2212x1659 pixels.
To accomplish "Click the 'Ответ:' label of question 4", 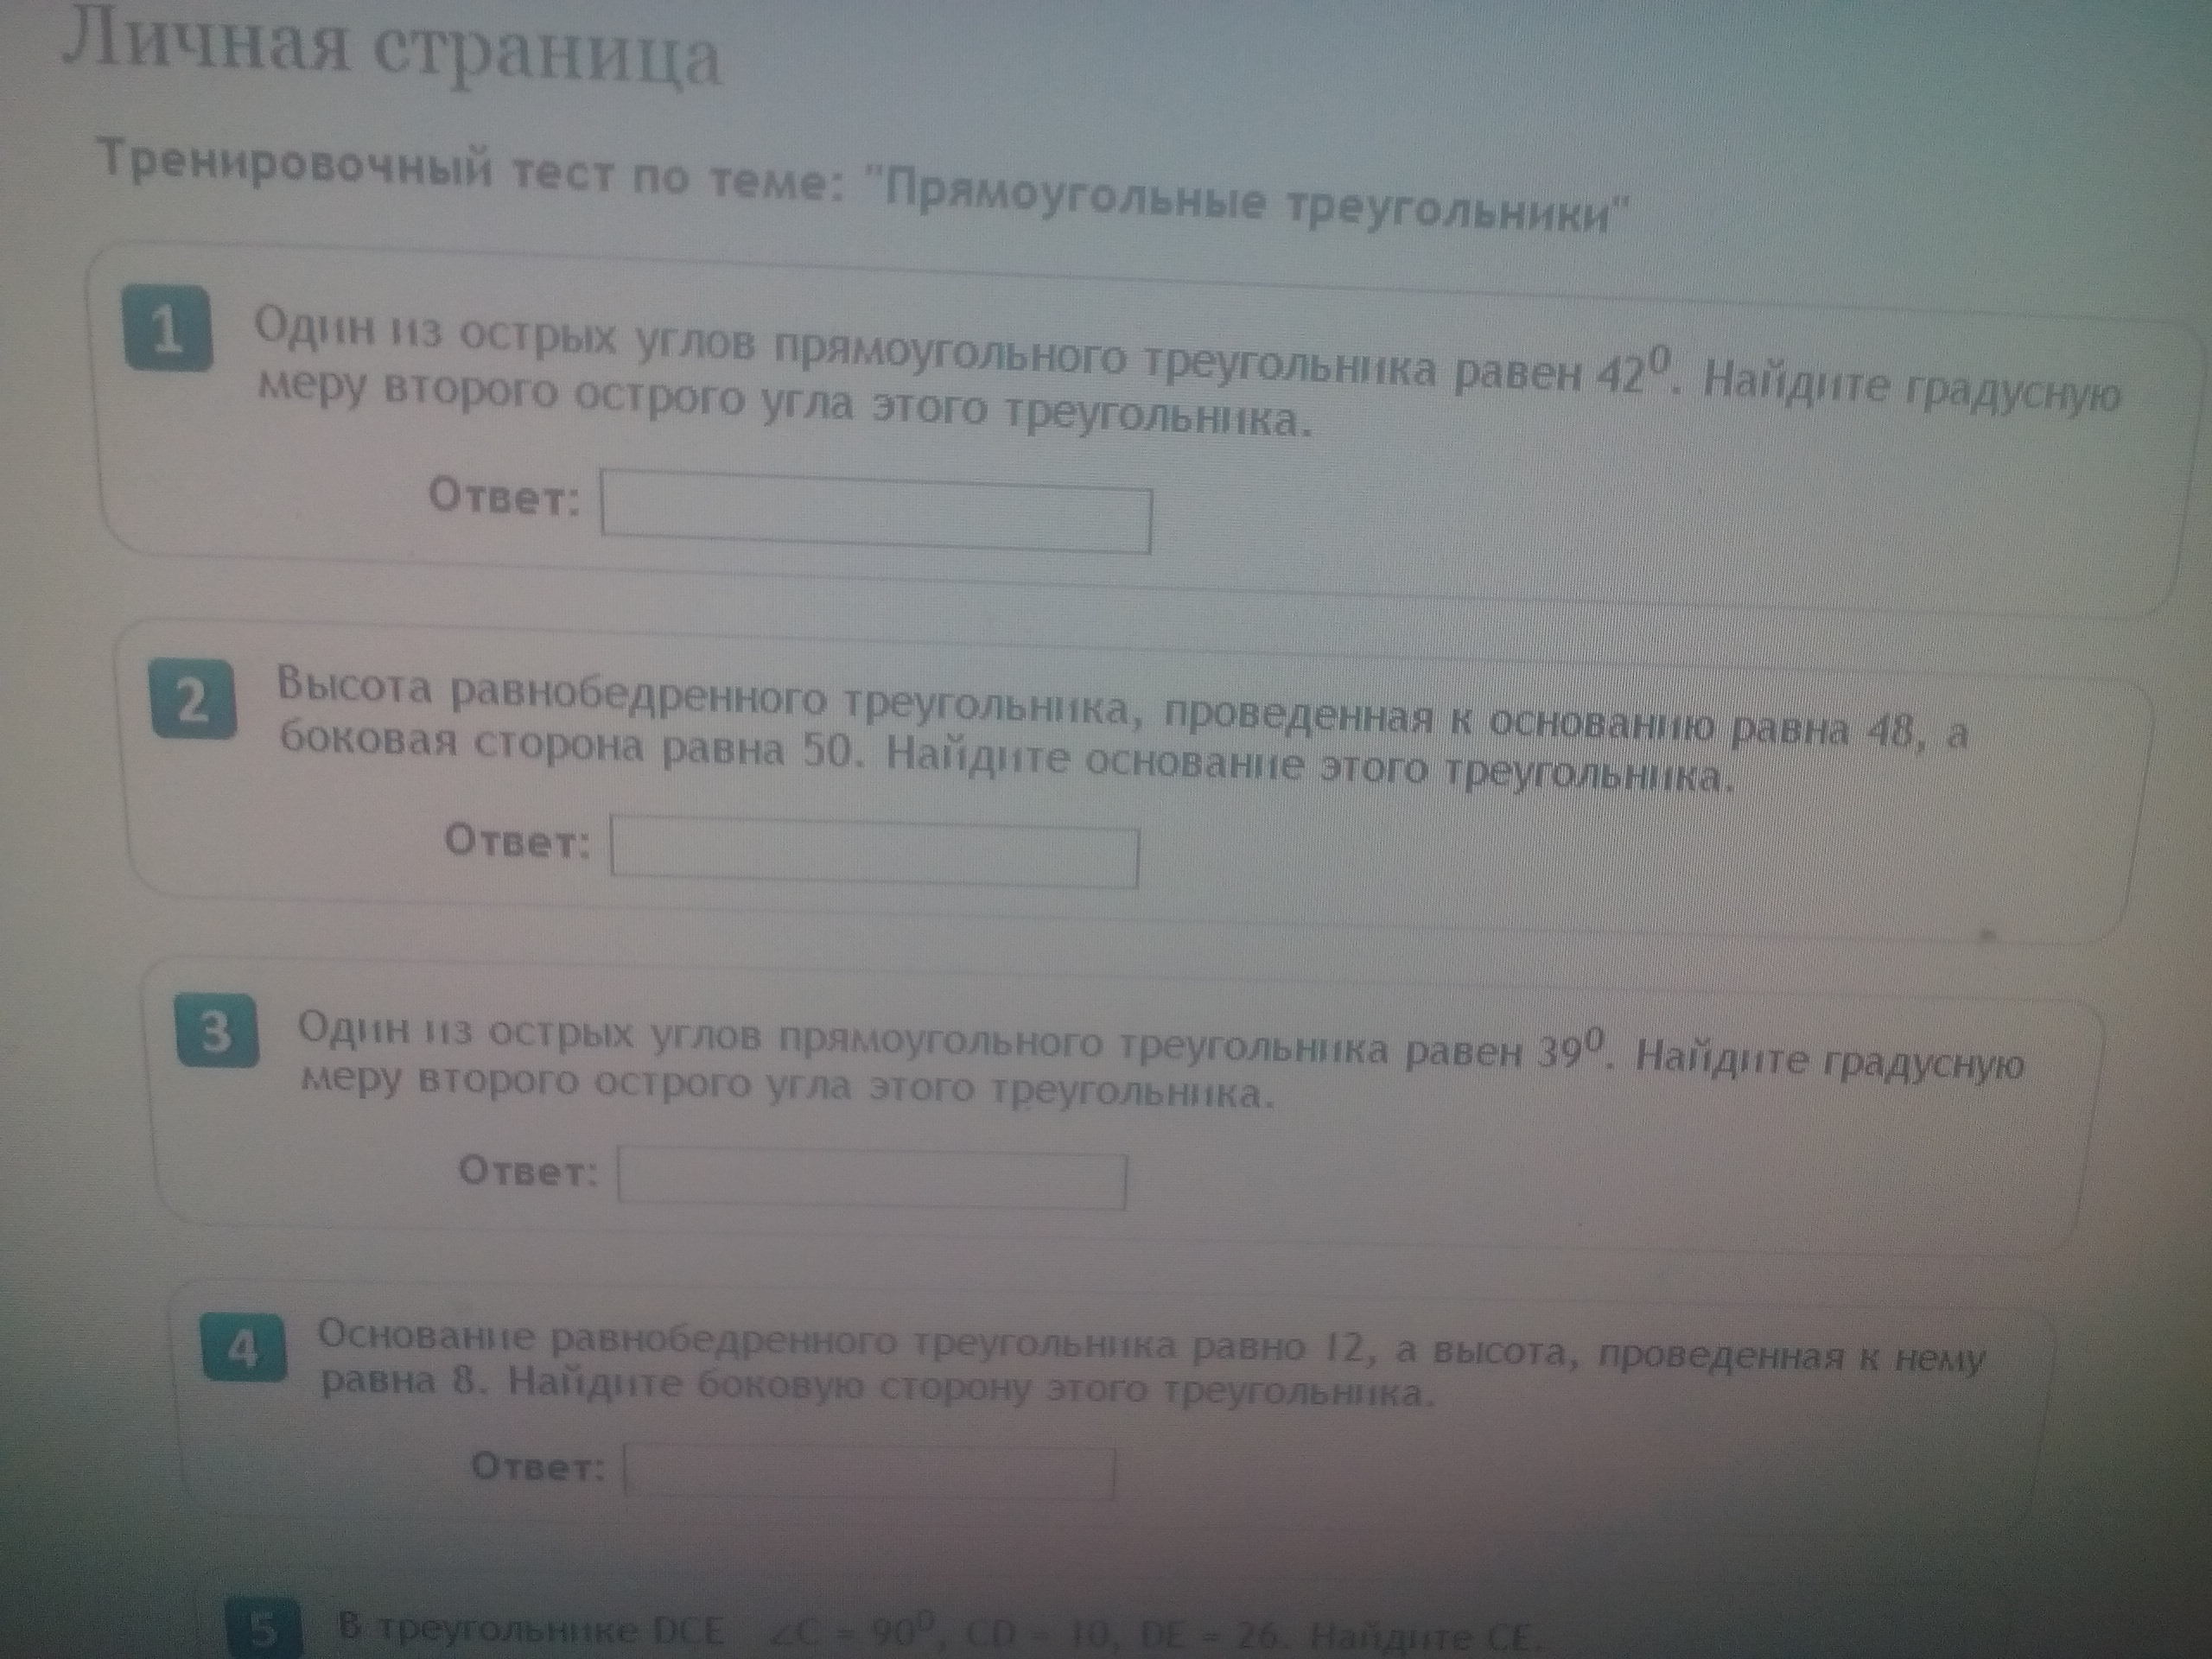I will [538, 1466].
